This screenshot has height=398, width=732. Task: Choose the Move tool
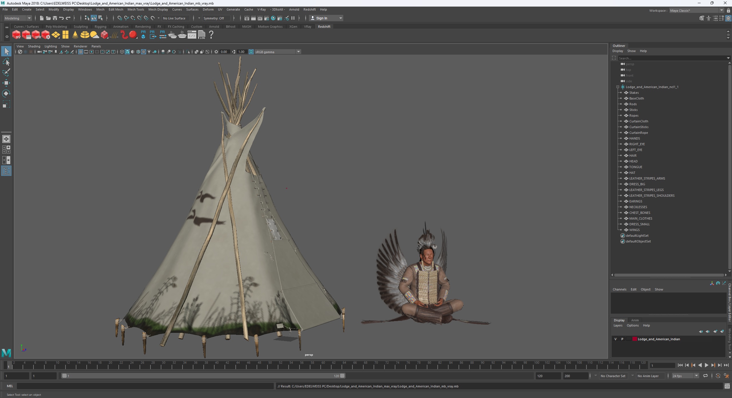[6, 83]
